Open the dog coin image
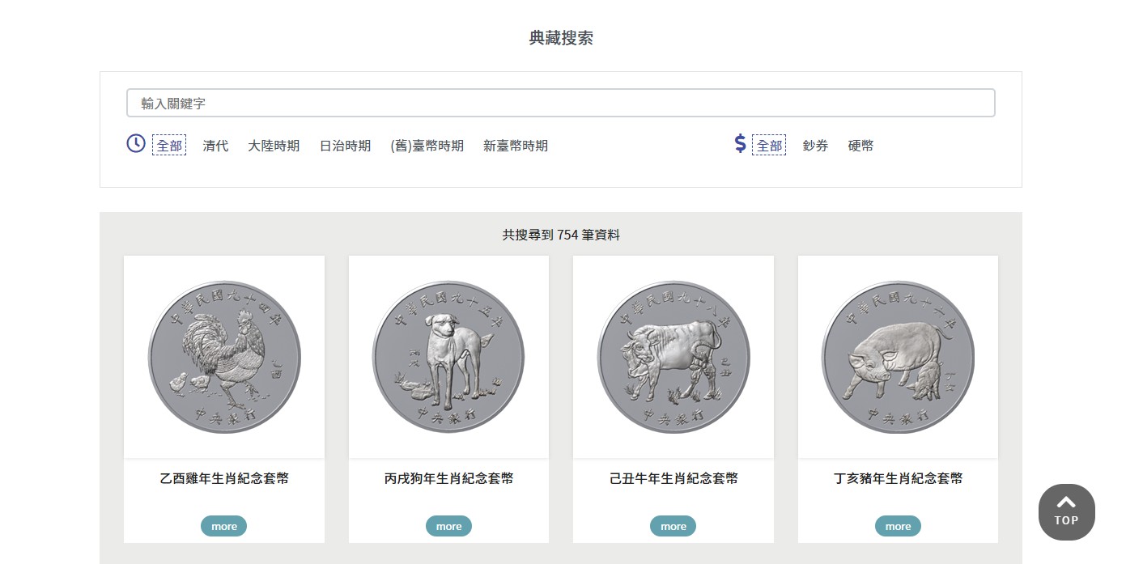The image size is (1126, 564). click(x=448, y=357)
